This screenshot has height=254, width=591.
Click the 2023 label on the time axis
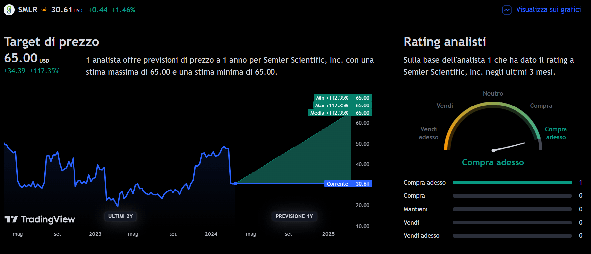(95, 234)
